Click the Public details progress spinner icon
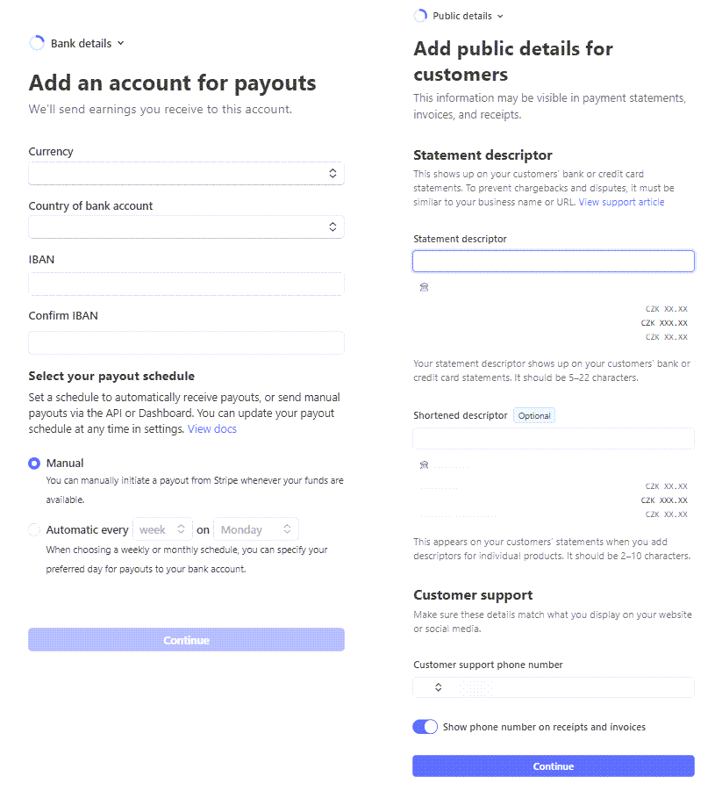The image size is (722, 798). (420, 16)
